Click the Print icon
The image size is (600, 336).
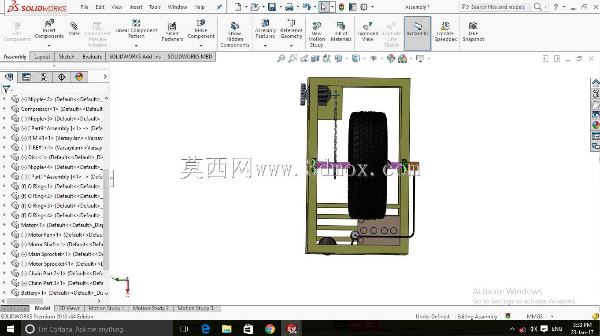289,7
